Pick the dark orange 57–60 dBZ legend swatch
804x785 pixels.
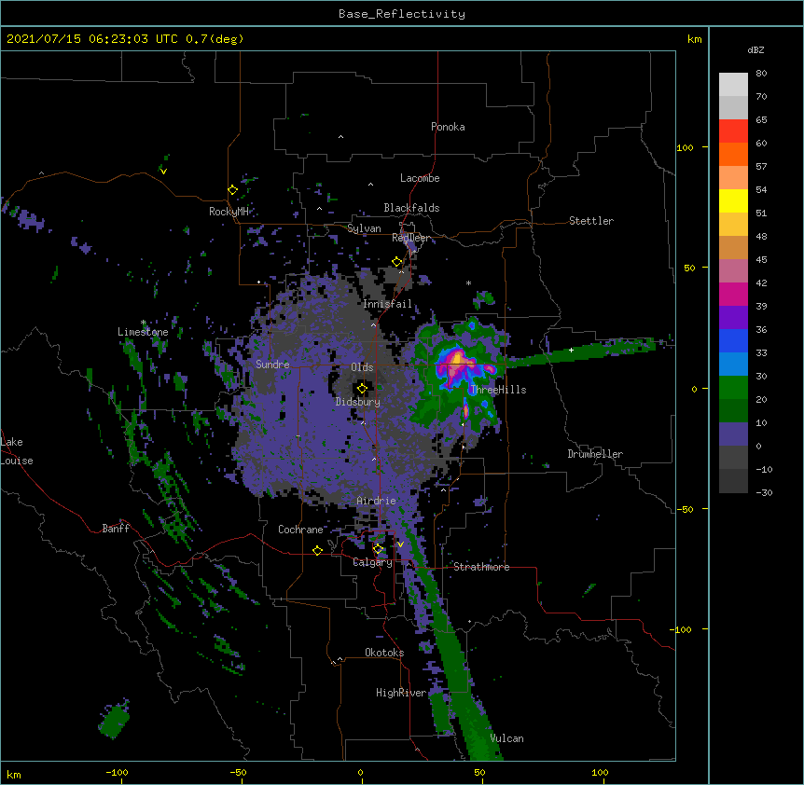(x=733, y=154)
